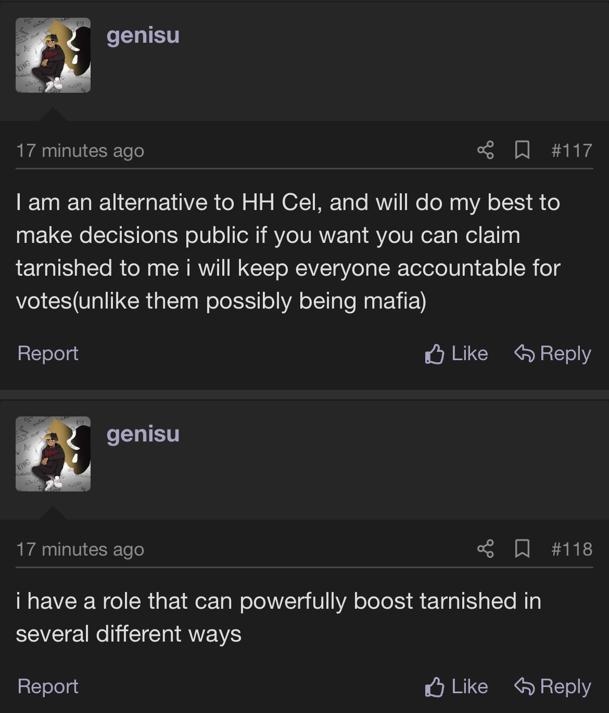Like post #117 about HH Cel

click(456, 353)
